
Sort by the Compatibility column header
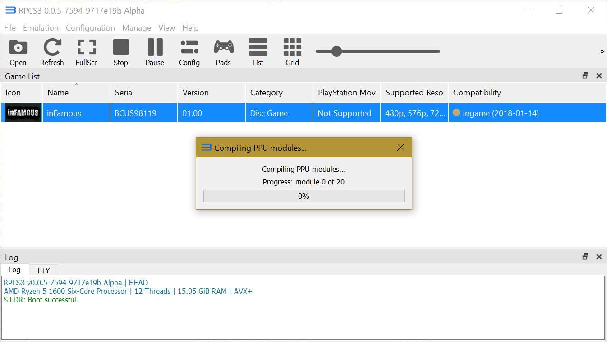tap(527, 93)
